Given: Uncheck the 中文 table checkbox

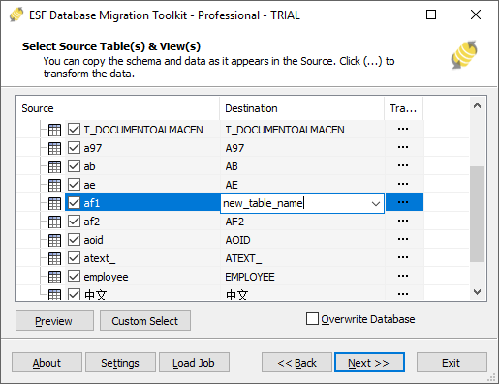Looking at the screenshot, I should click(74, 294).
